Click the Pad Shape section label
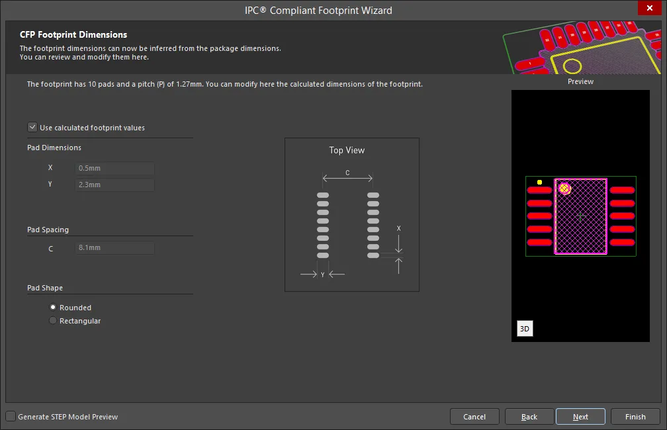The width and height of the screenshot is (667, 430). click(45, 288)
